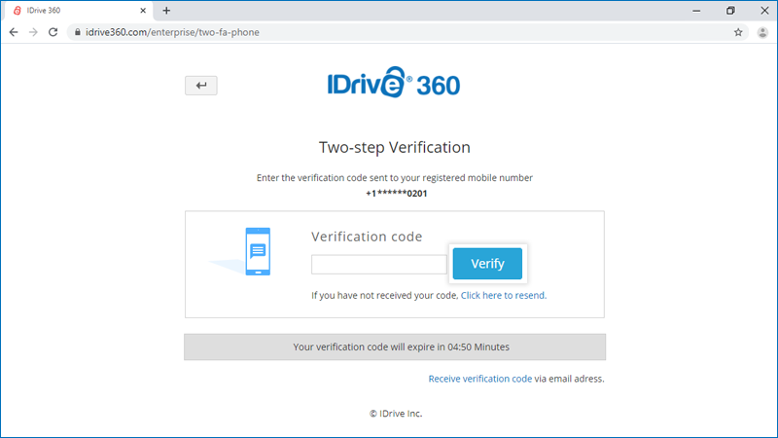
Task: Minimize the browser window
Action: (x=696, y=11)
